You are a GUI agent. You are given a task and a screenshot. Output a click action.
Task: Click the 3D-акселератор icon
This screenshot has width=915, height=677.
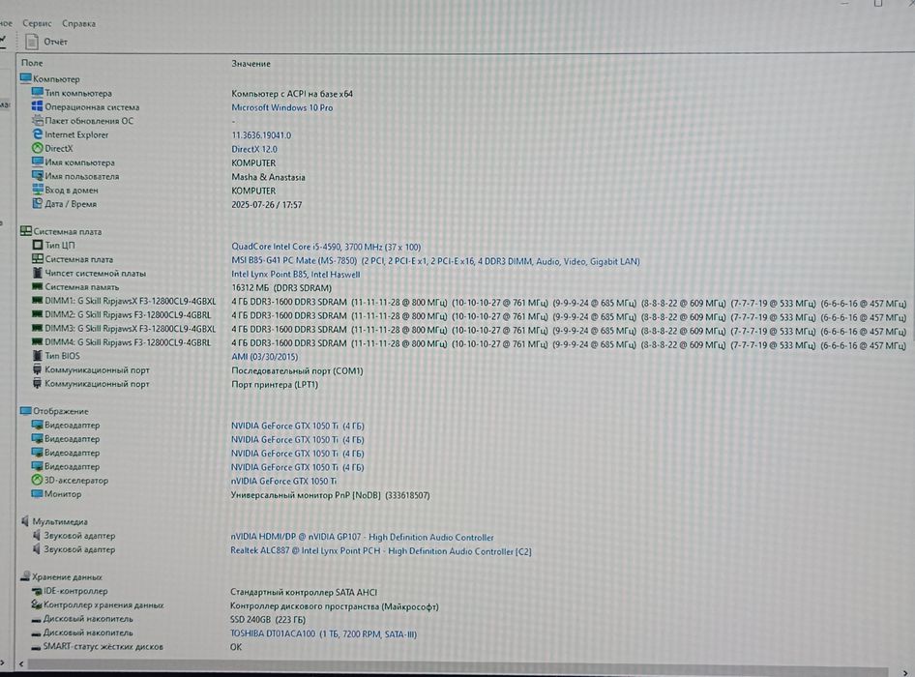pyautogui.click(x=37, y=480)
